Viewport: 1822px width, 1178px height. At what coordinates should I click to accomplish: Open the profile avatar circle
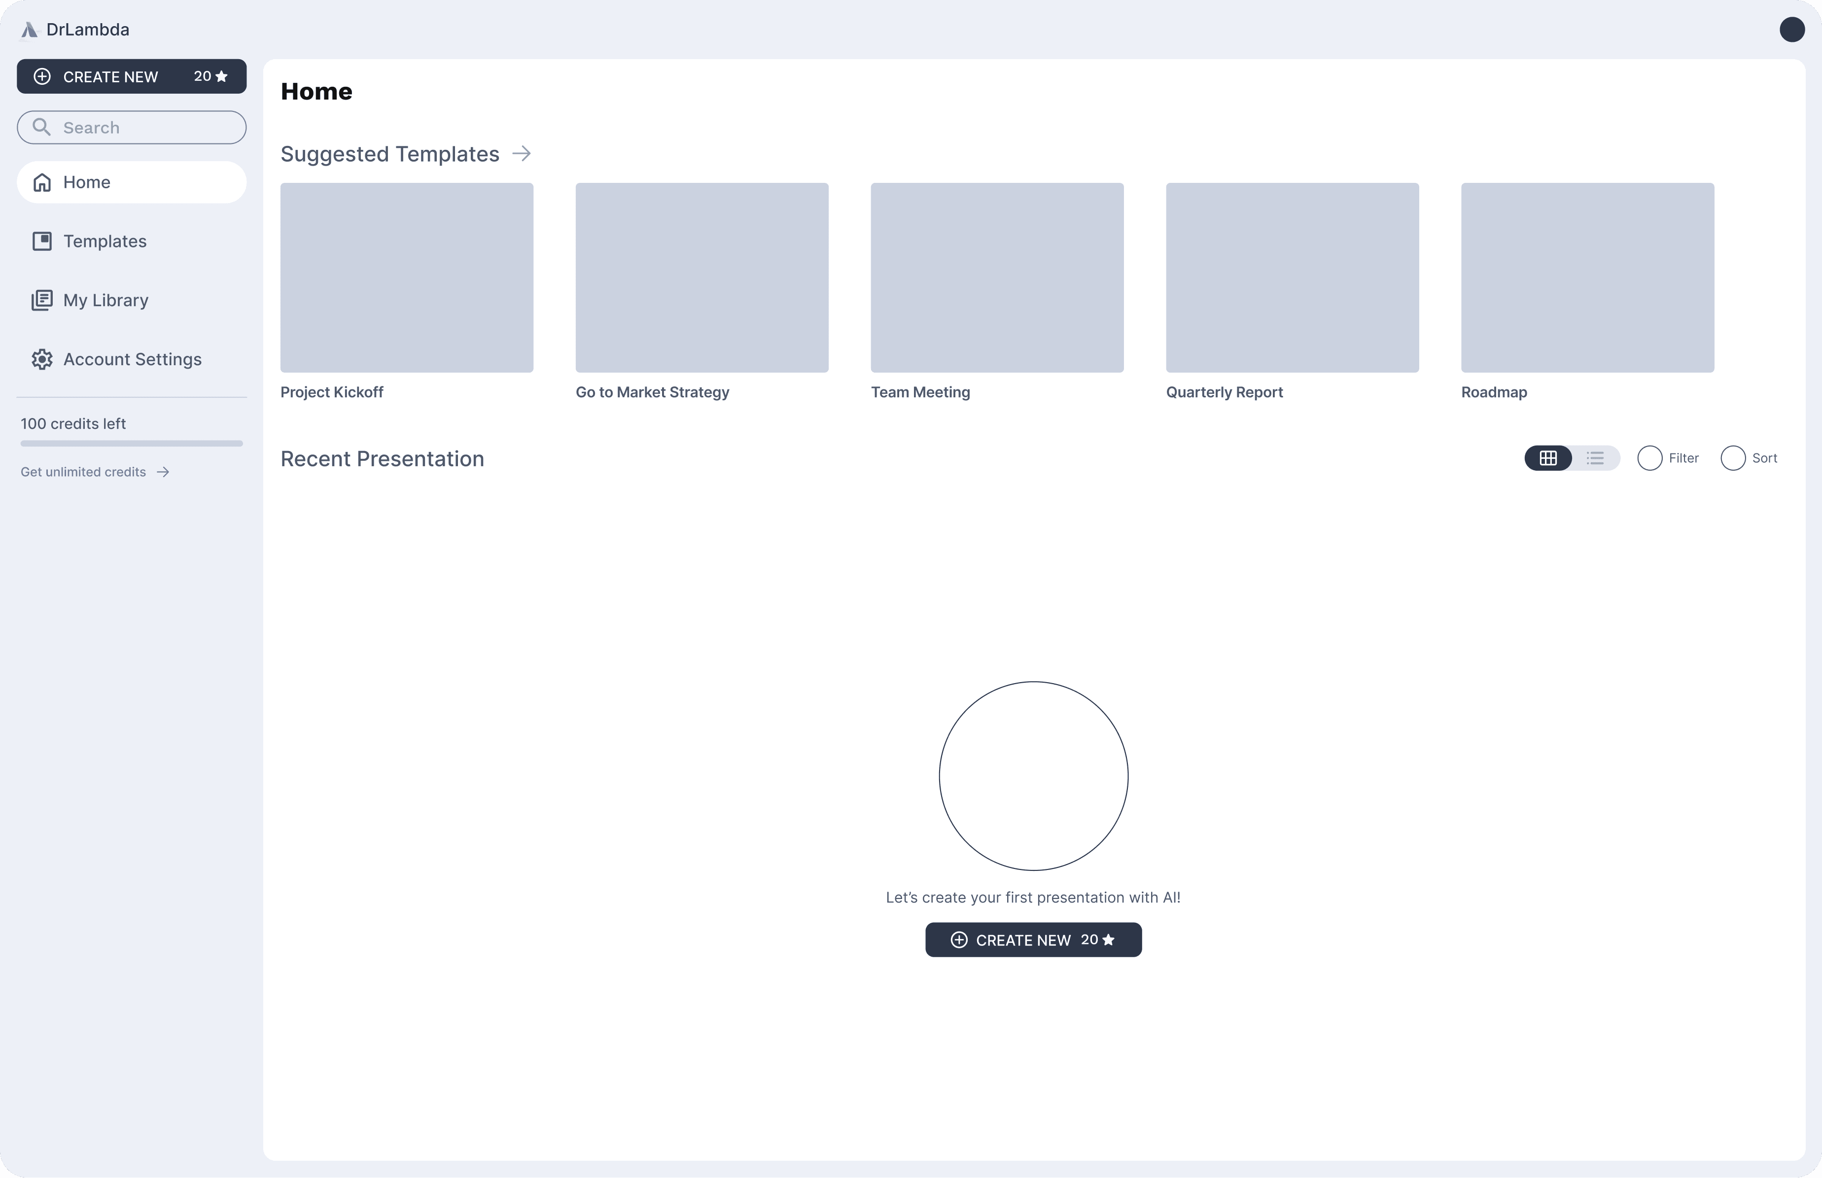(x=1791, y=30)
